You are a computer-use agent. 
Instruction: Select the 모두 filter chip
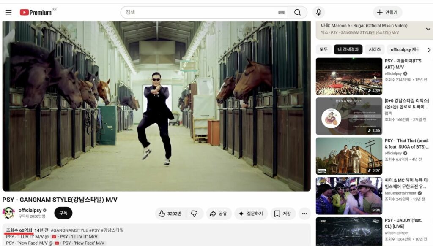(x=323, y=50)
